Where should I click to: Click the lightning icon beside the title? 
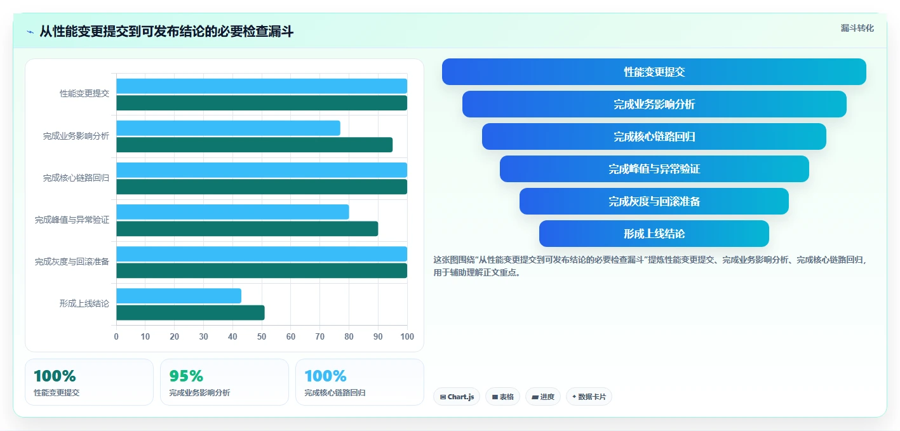pos(30,32)
